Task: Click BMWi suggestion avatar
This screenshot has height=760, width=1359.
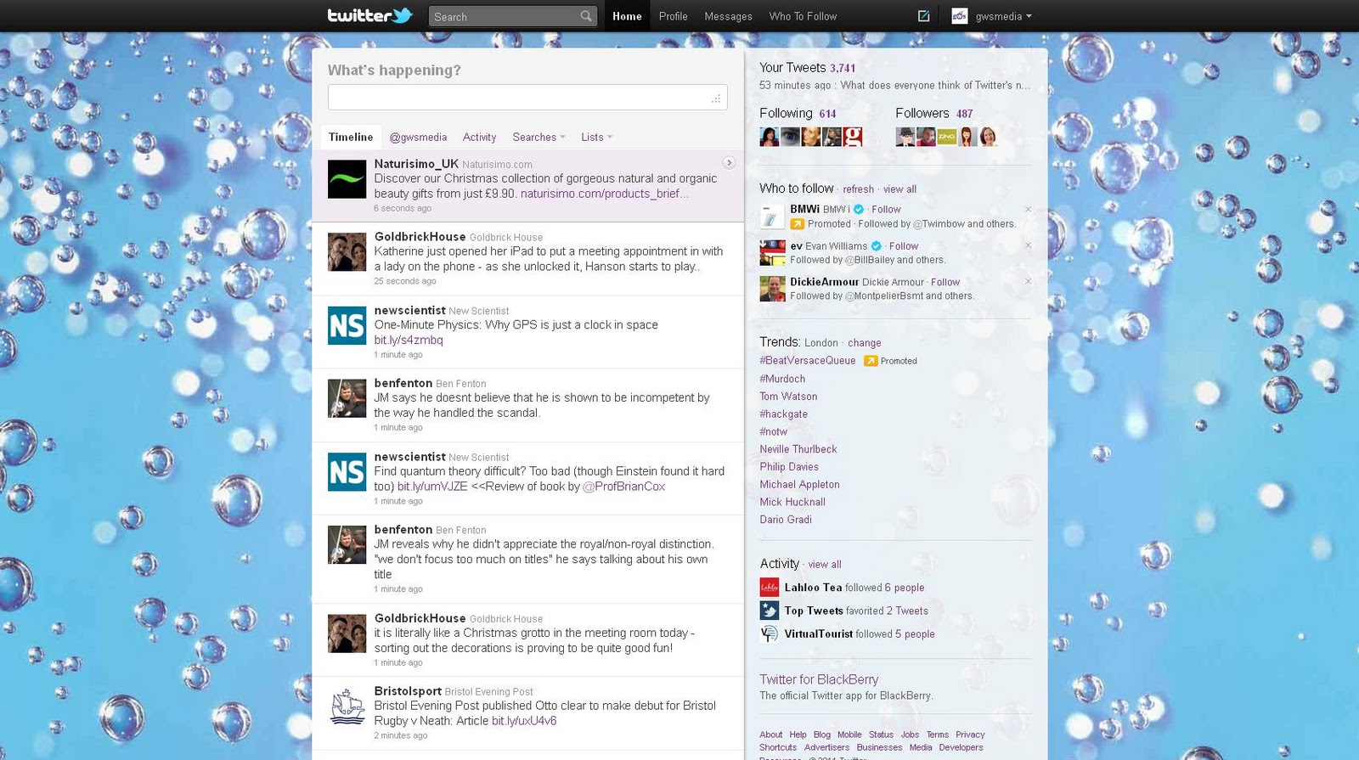Action: click(x=772, y=217)
